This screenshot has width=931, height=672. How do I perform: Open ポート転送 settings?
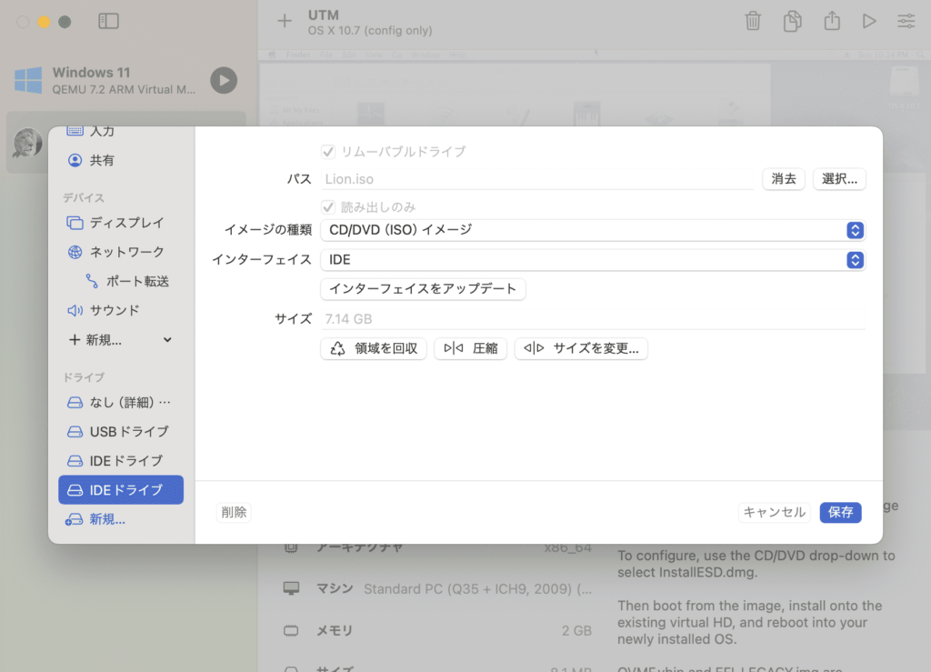(127, 281)
